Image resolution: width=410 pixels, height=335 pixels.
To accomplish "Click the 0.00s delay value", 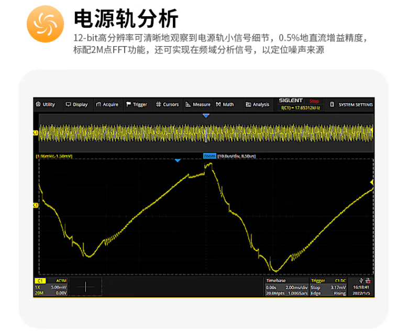I will 271,287.
